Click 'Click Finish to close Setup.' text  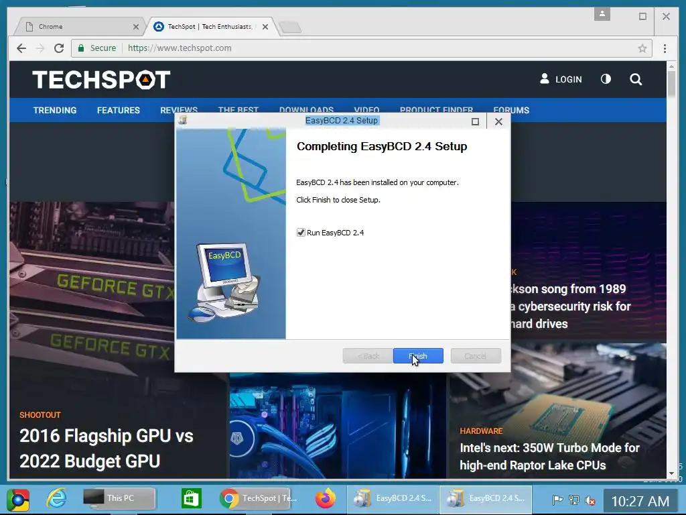click(338, 200)
